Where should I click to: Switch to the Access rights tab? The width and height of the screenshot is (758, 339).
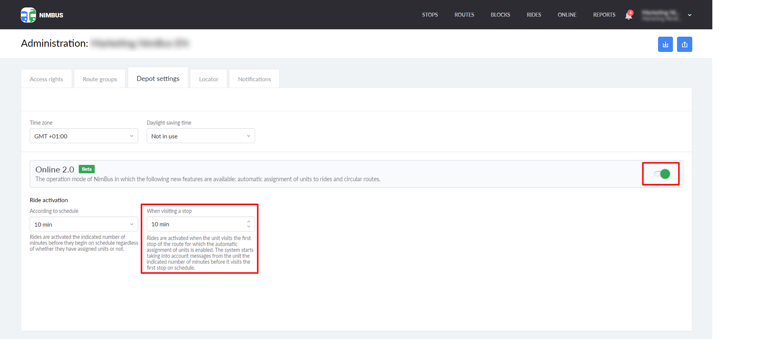[47, 79]
